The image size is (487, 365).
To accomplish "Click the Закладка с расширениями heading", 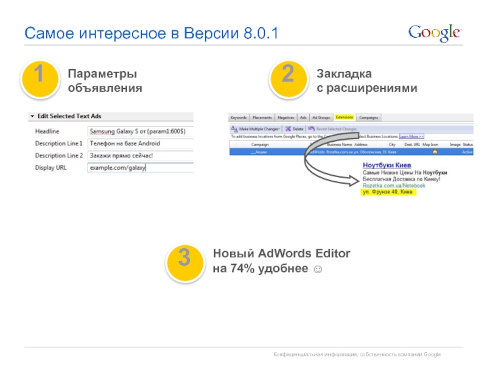I will pyautogui.click(x=367, y=81).
